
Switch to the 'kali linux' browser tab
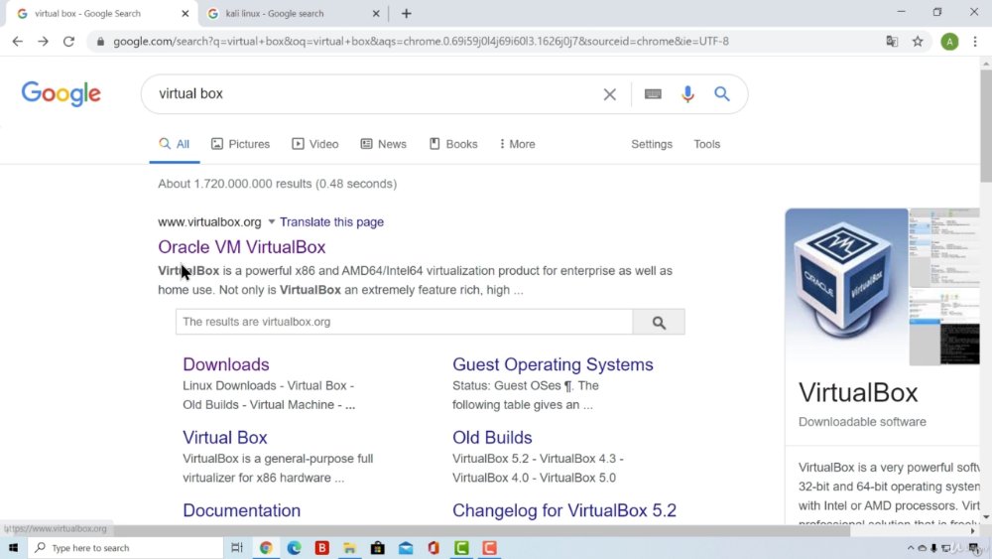293,13
